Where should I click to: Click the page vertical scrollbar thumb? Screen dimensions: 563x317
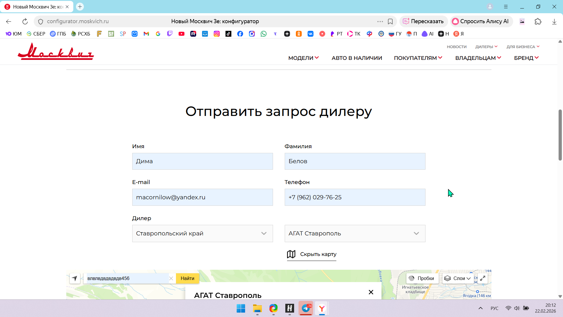pyautogui.click(x=560, y=135)
